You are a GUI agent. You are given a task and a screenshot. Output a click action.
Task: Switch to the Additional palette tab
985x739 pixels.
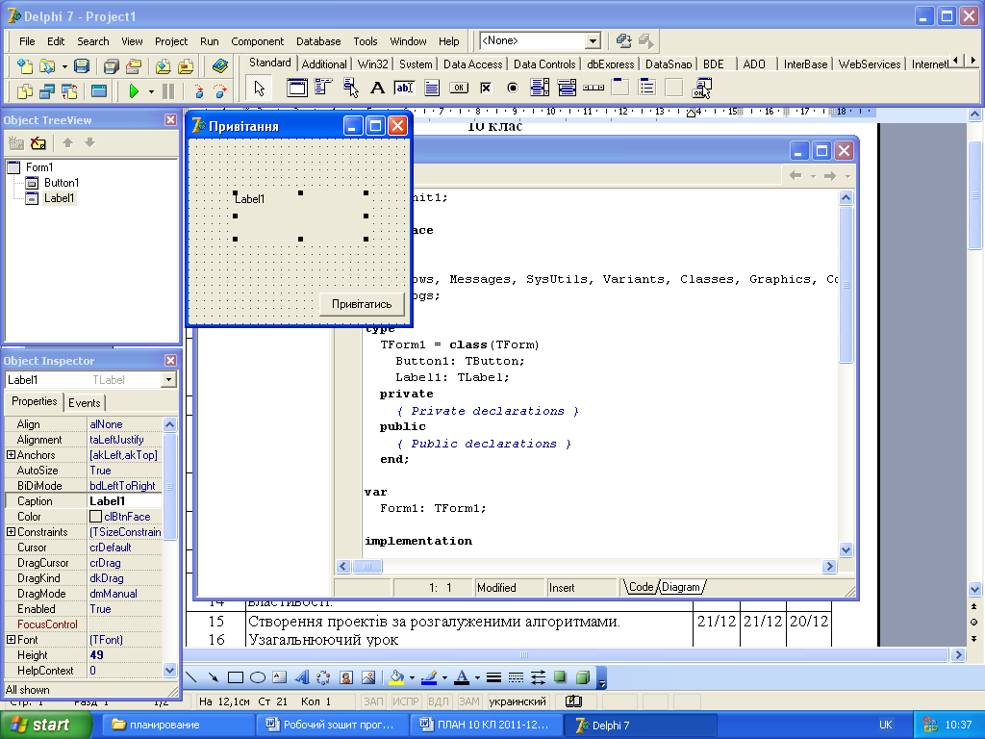pos(323,64)
